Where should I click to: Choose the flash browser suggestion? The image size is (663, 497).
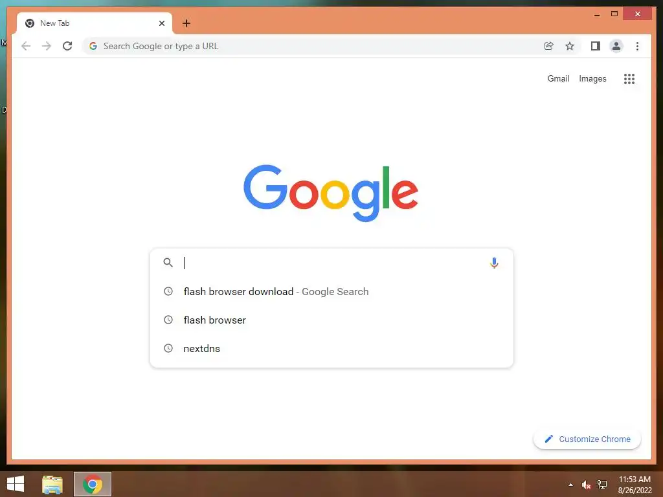pyautogui.click(x=331, y=320)
